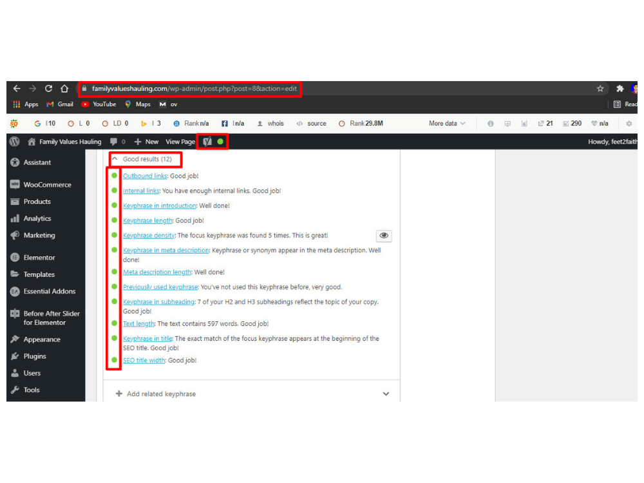Screen dimensions: 644x483
Task: Open the 'Meta description length' link
Action: click(x=157, y=272)
